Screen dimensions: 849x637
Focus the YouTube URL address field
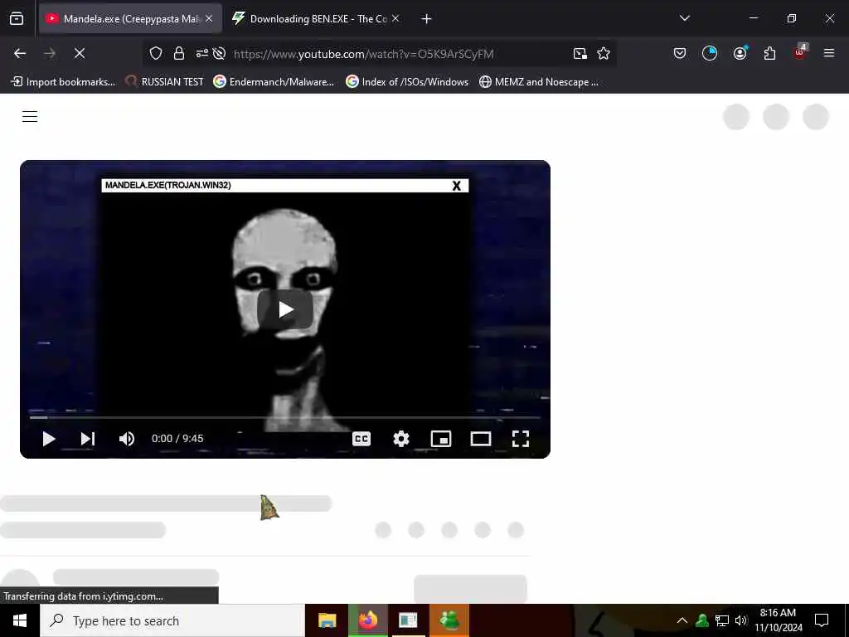tap(363, 54)
